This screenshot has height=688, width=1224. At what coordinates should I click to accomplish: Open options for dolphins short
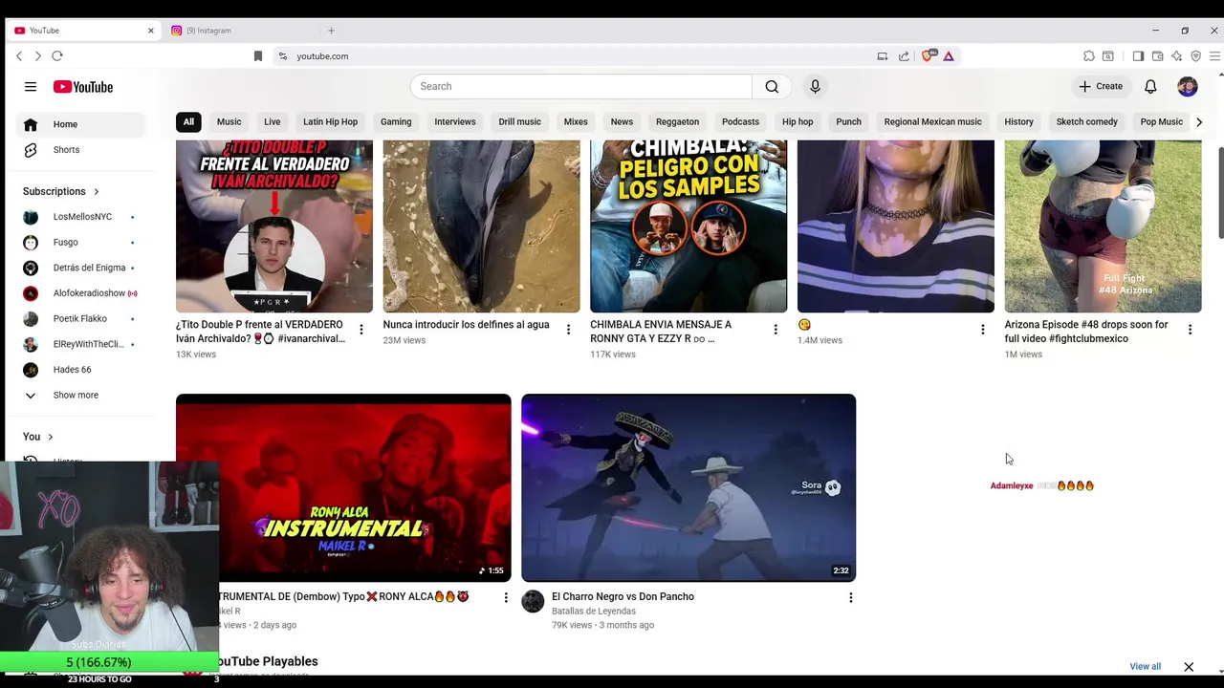pos(568,330)
